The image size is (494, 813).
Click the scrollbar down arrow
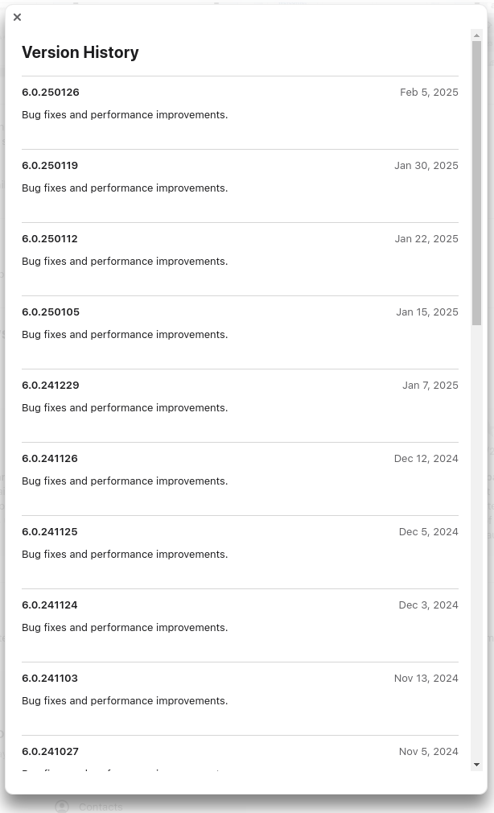pos(477,765)
